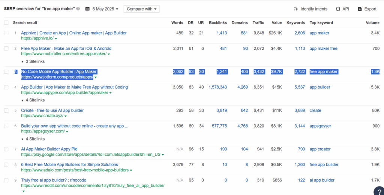Check the box for Appy Pie App Builder row
Screen dimensions: 384x195
point(6,87)
